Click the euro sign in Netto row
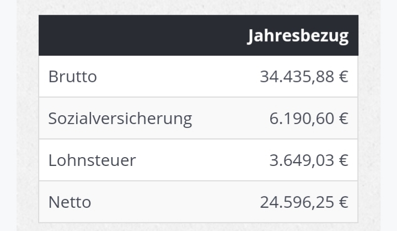The image size is (397, 231). point(344,202)
